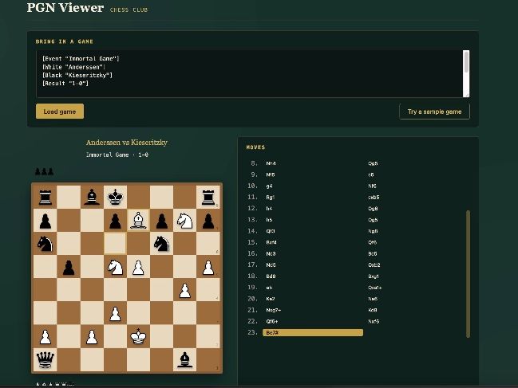Select white's move 15 Bxf4
The height and width of the screenshot is (388, 518).
(x=313, y=242)
